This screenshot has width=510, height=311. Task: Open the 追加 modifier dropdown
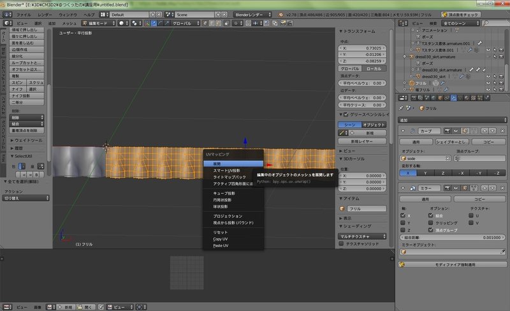(452, 120)
